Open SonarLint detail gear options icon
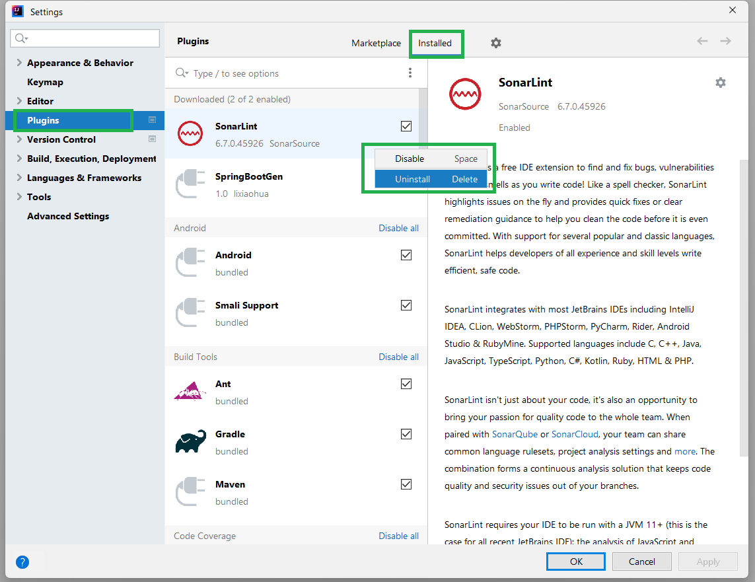Image resolution: width=755 pixels, height=582 pixels. (x=721, y=83)
